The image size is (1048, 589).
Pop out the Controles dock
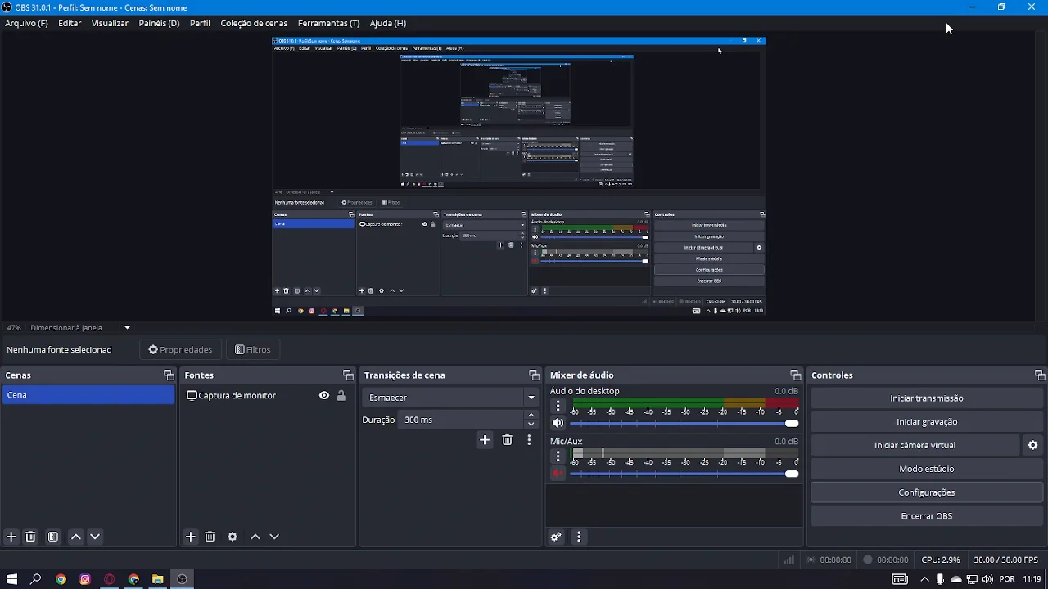(1040, 375)
